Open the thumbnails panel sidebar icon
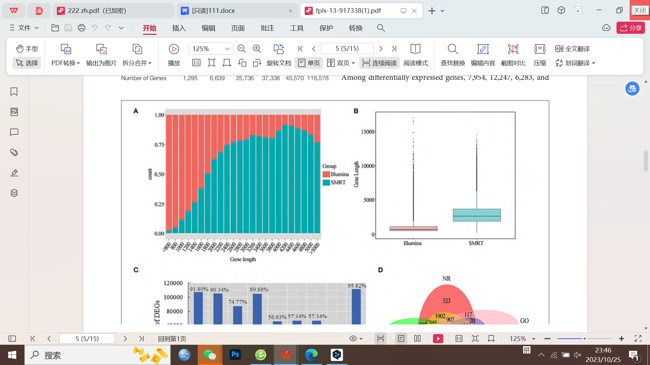The width and height of the screenshot is (650, 365). click(14, 112)
